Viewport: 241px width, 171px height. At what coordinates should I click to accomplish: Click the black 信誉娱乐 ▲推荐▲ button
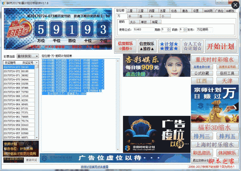[x=147, y=46]
